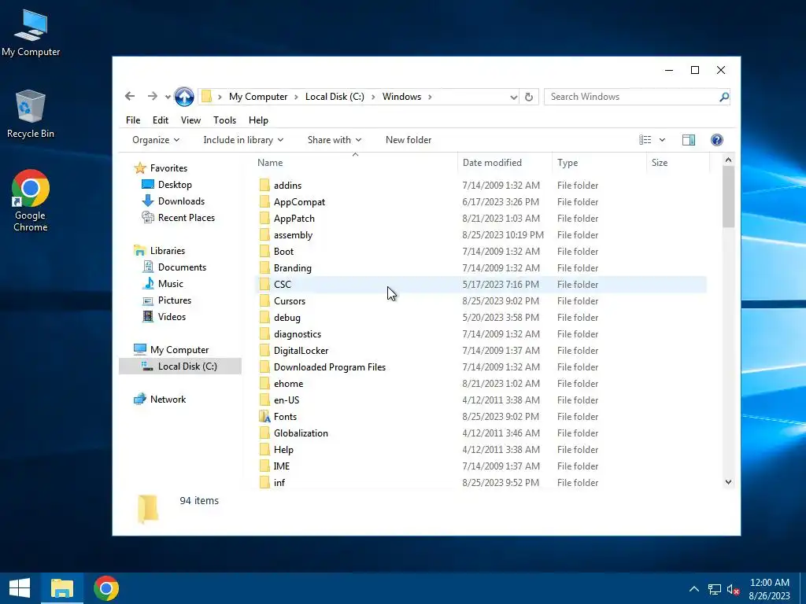
Task: Sort by the Size column header
Action: coord(678,162)
